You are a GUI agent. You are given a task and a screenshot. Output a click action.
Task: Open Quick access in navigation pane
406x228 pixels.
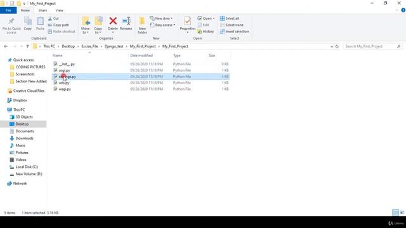click(23, 60)
